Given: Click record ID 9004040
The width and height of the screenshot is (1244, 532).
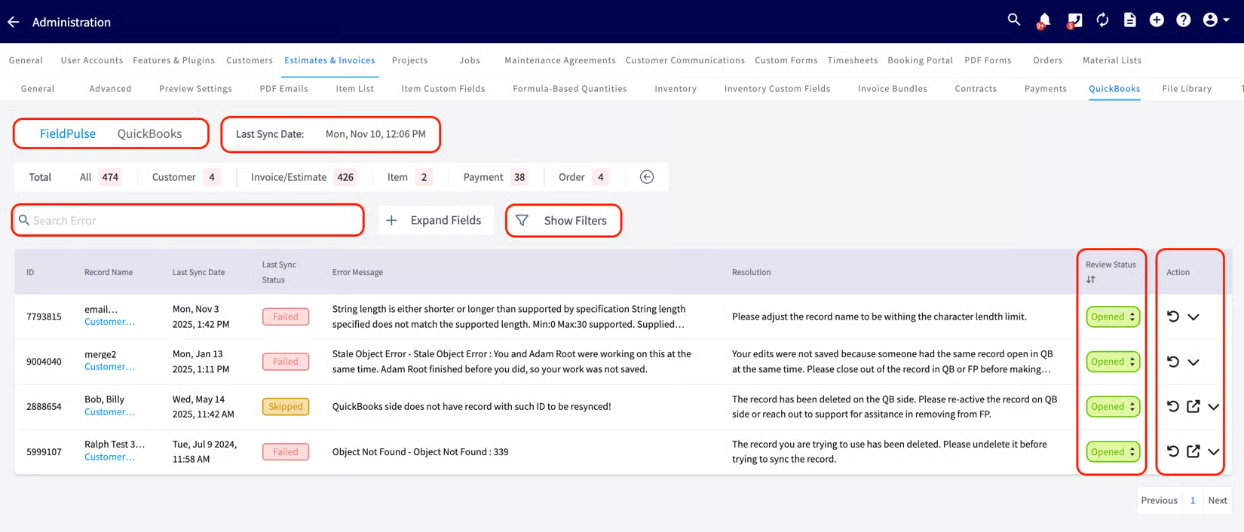Looking at the screenshot, I should click(x=44, y=362).
